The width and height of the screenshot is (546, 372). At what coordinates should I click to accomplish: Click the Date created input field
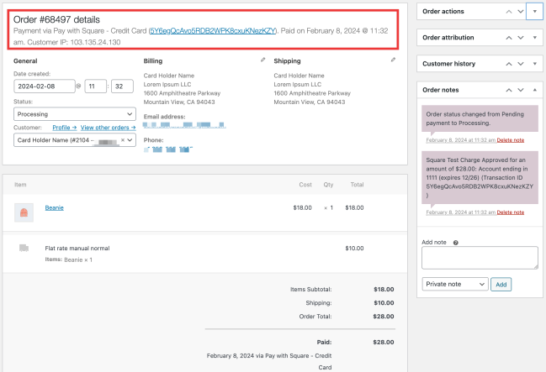click(x=45, y=86)
